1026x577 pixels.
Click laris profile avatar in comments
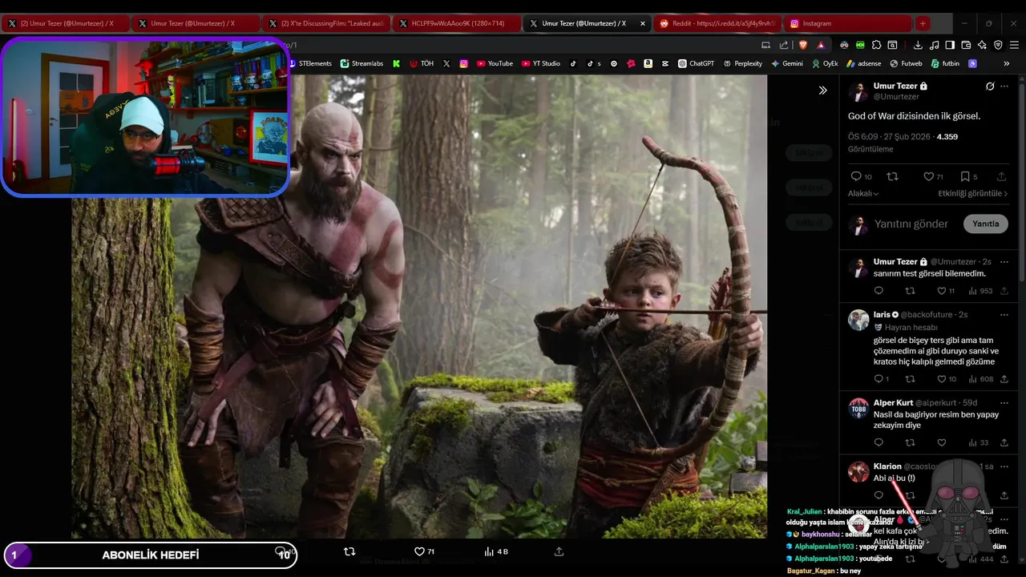pyautogui.click(x=858, y=320)
